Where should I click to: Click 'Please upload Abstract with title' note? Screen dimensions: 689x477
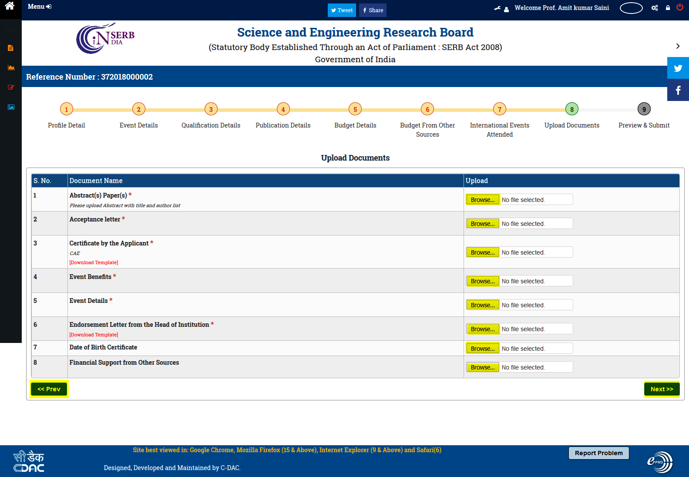tap(125, 205)
